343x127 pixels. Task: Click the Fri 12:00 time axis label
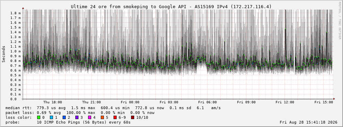[285, 102]
